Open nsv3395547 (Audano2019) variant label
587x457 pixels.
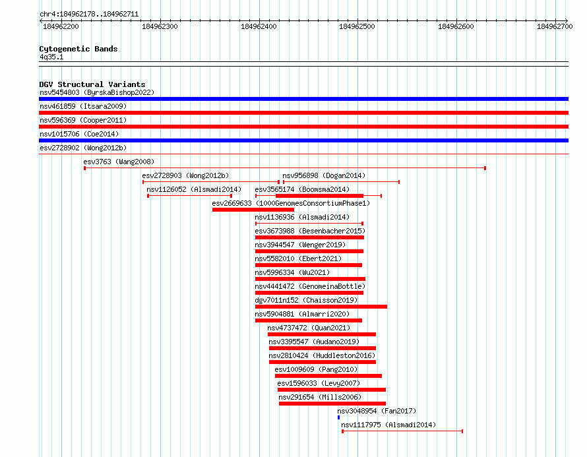pyautogui.click(x=314, y=342)
